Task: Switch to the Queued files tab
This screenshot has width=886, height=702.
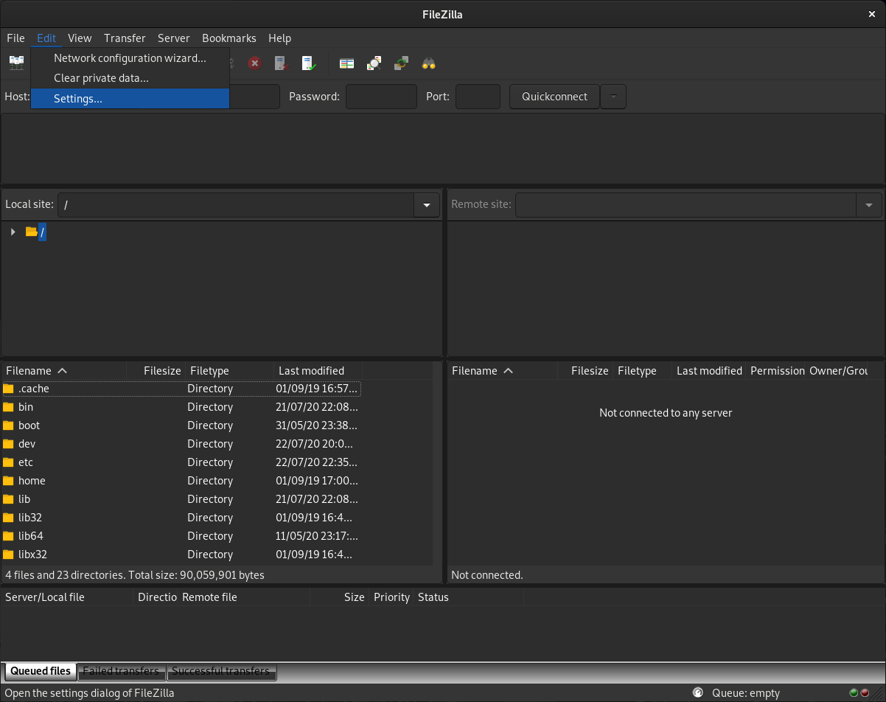Action: [x=41, y=671]
